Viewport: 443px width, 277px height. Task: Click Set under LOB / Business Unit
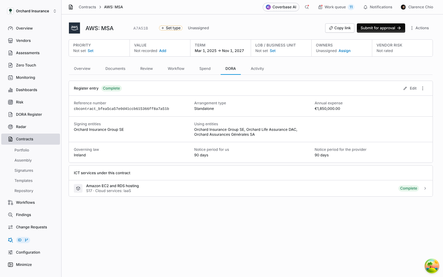[273, 51]
